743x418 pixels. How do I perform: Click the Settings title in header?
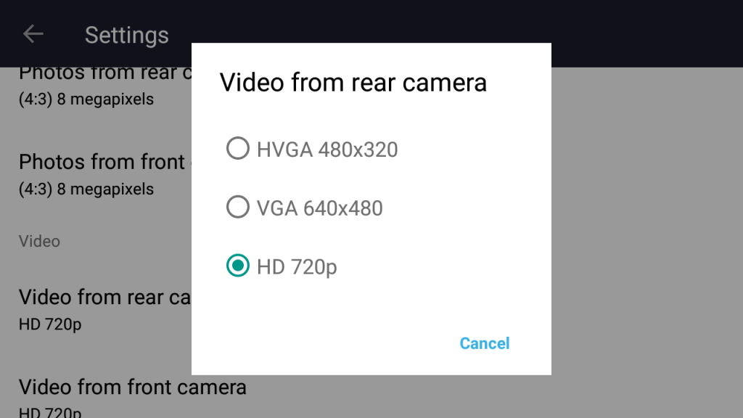pos(126,35)
